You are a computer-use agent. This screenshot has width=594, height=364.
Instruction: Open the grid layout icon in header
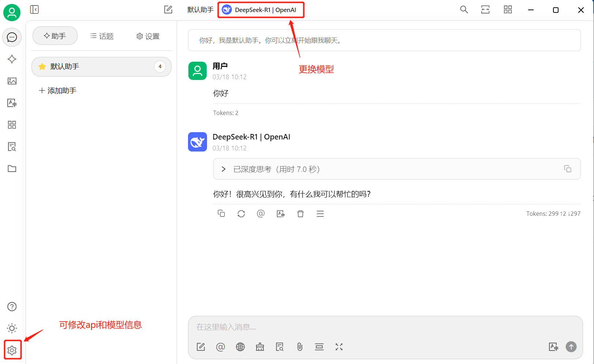508,9
